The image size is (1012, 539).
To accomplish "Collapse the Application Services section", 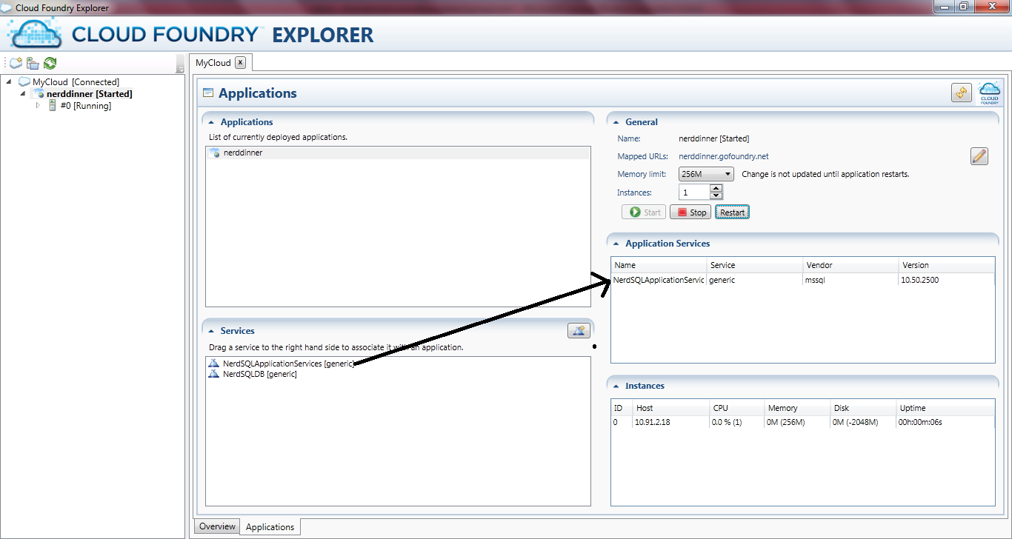I will [x=616, y=244].
